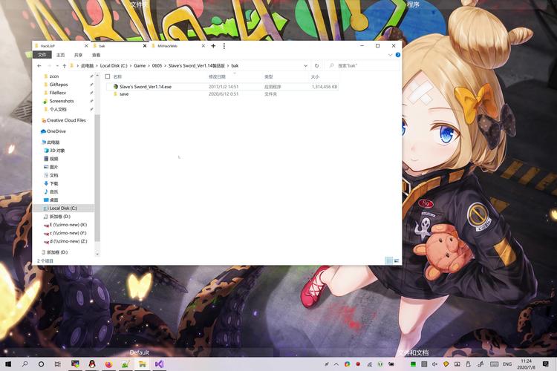Open 音乐 music folder in sidebar
557x371 pixels.
(x=51, y=191)
